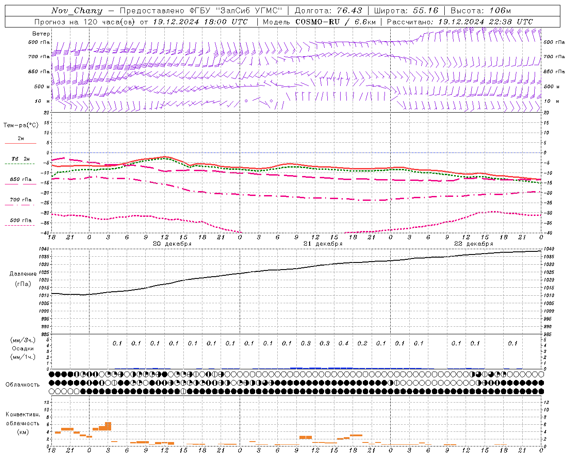The height and width of the screenshot is (454, 567).
Task: Click the 'Конвективн.' convective cloud label
Action: point(23,415)
